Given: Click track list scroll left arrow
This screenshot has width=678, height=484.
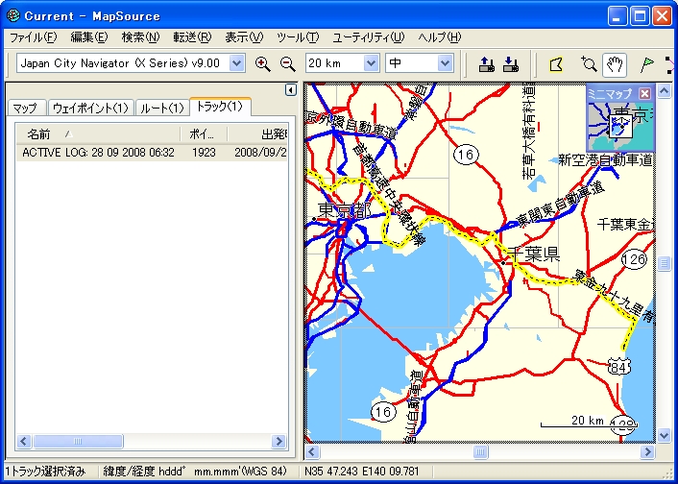Looking at the screenshot, I should click(24, 441).
